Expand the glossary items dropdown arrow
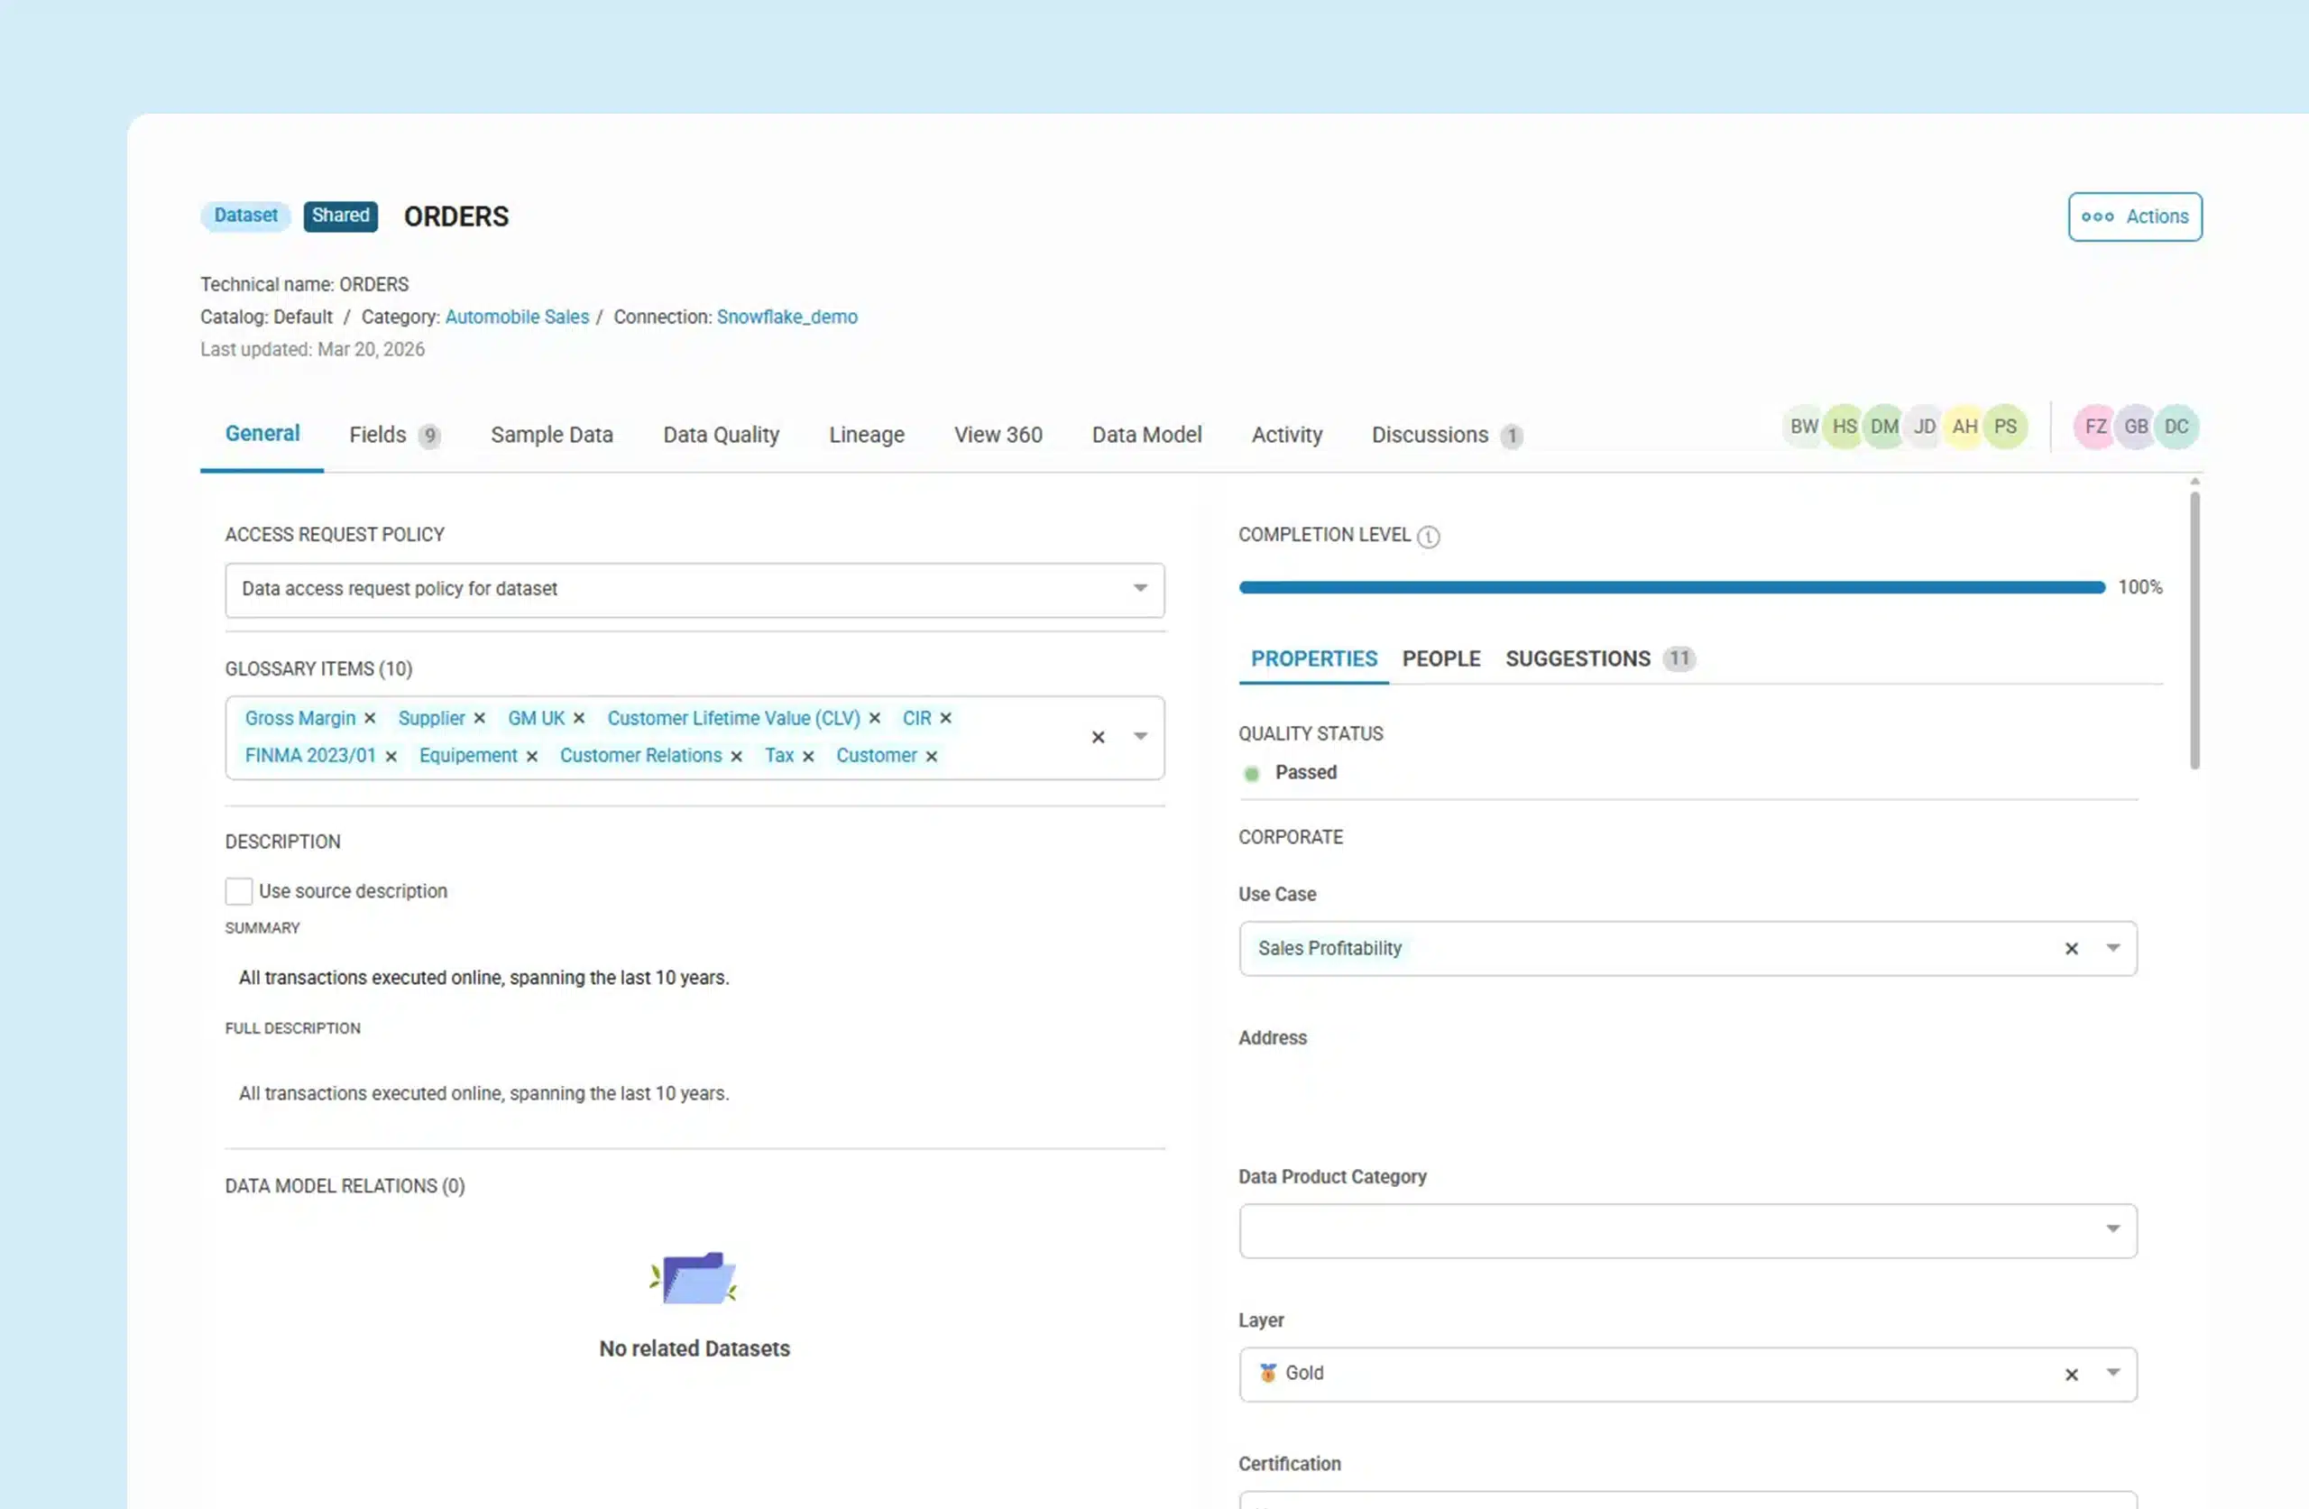The image size is (2309, 1509). coord(1140,738)
